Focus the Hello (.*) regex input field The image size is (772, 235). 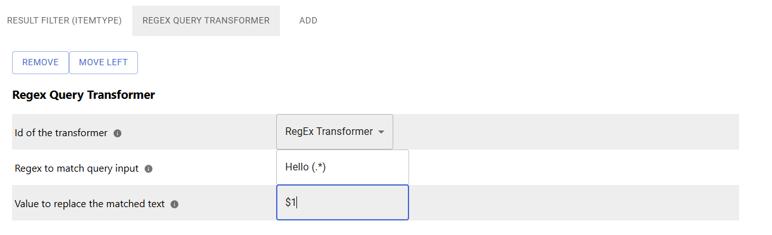click(343, 167)
